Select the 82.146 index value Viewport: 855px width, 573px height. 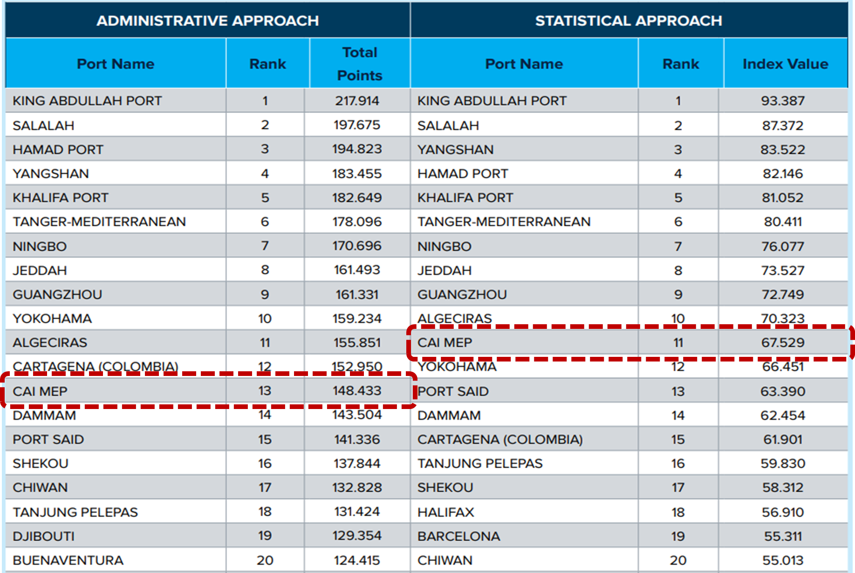[x=783, y=174]
